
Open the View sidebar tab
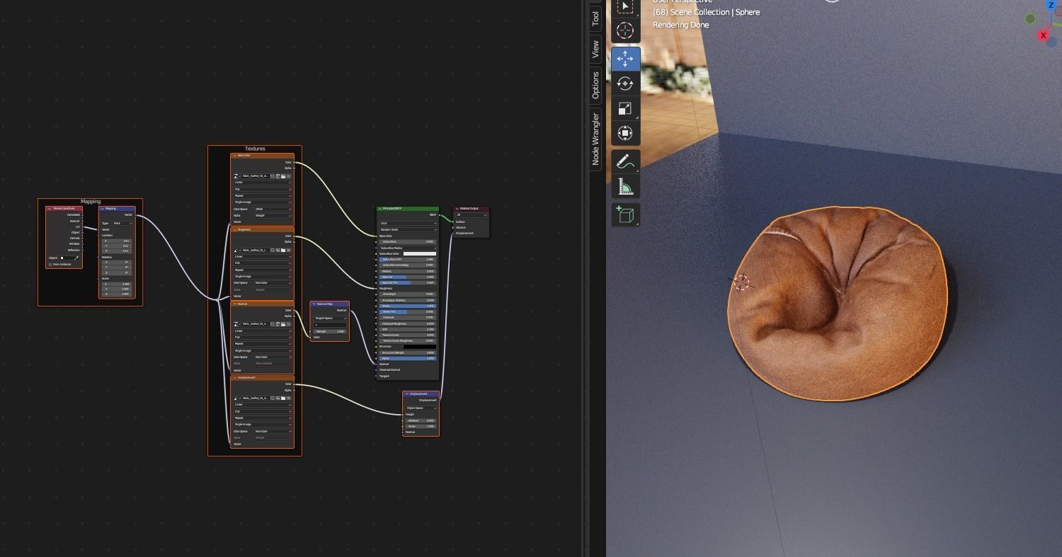[595, 49]
